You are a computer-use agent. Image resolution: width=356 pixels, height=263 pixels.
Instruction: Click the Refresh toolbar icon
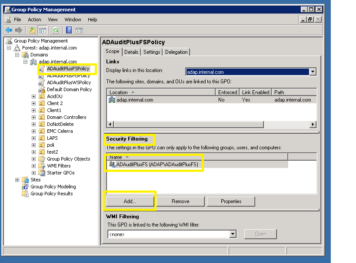point(56,30)
